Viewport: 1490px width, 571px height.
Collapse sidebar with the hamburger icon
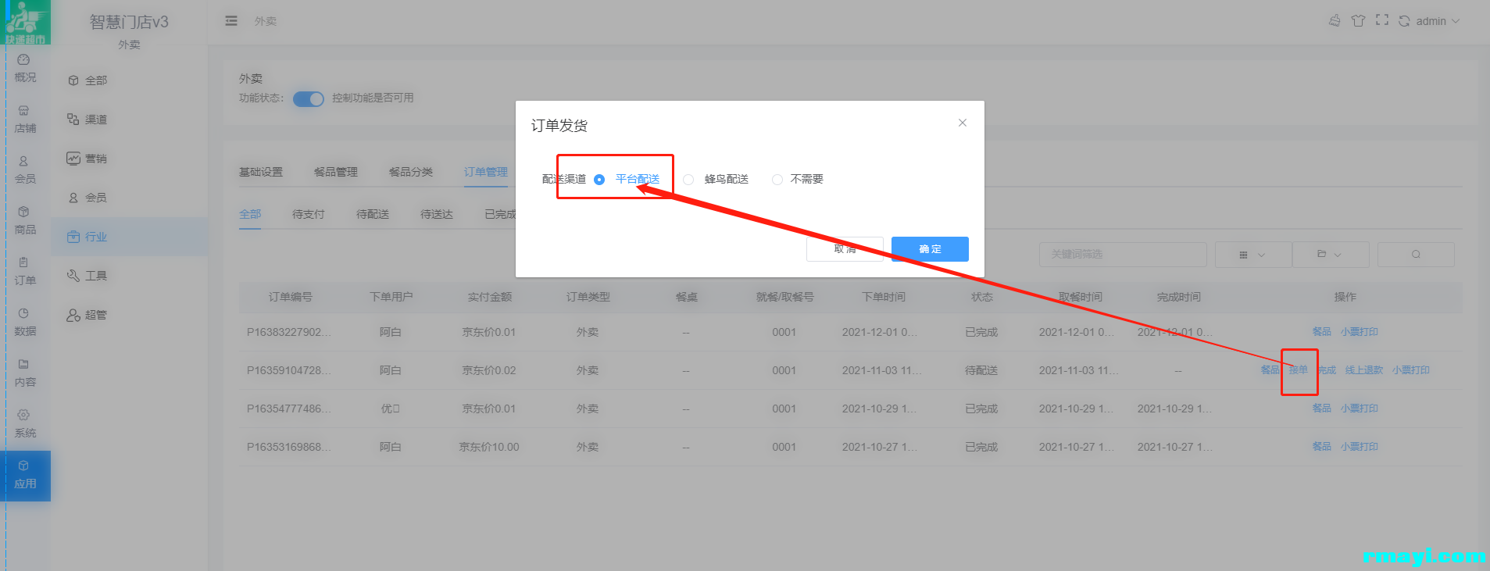coord(231,21)
